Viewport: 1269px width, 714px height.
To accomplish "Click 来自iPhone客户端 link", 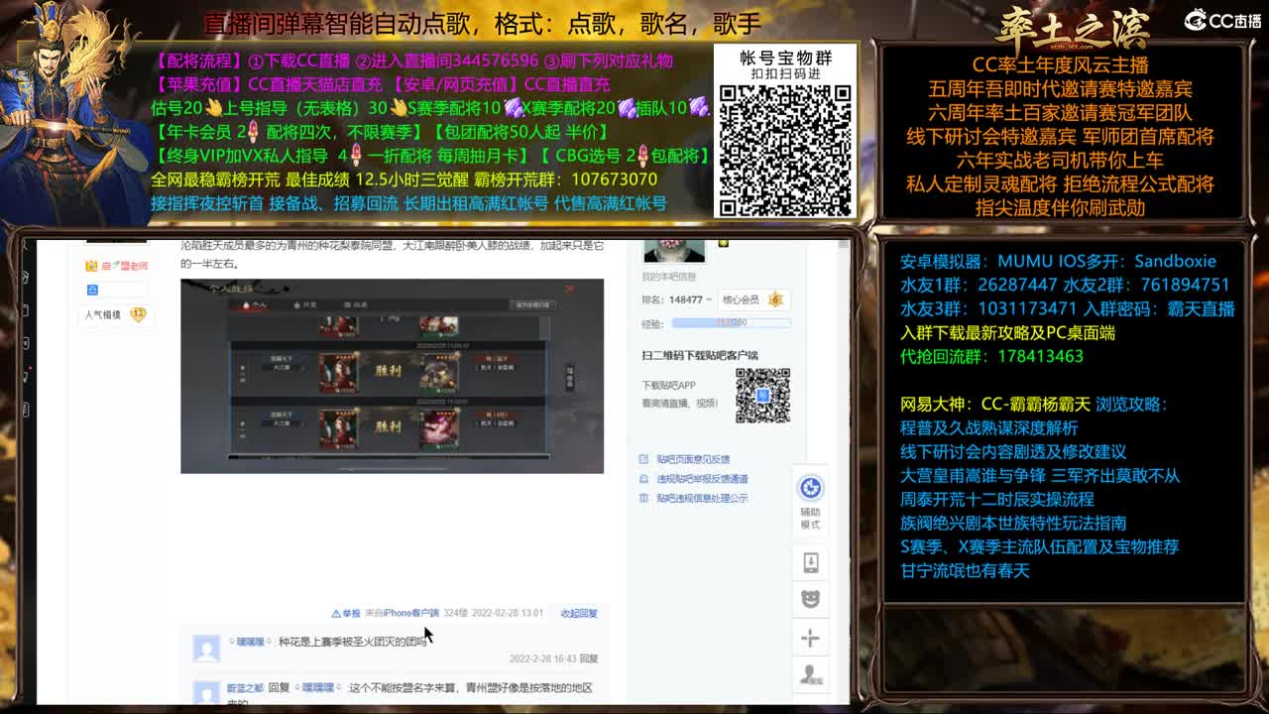I will click(x=402, y=613).
